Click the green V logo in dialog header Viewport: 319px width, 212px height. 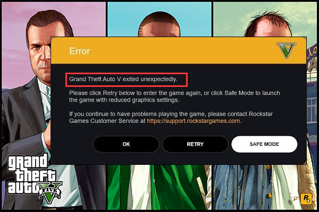pyautogui.click(x=287, y=50)
